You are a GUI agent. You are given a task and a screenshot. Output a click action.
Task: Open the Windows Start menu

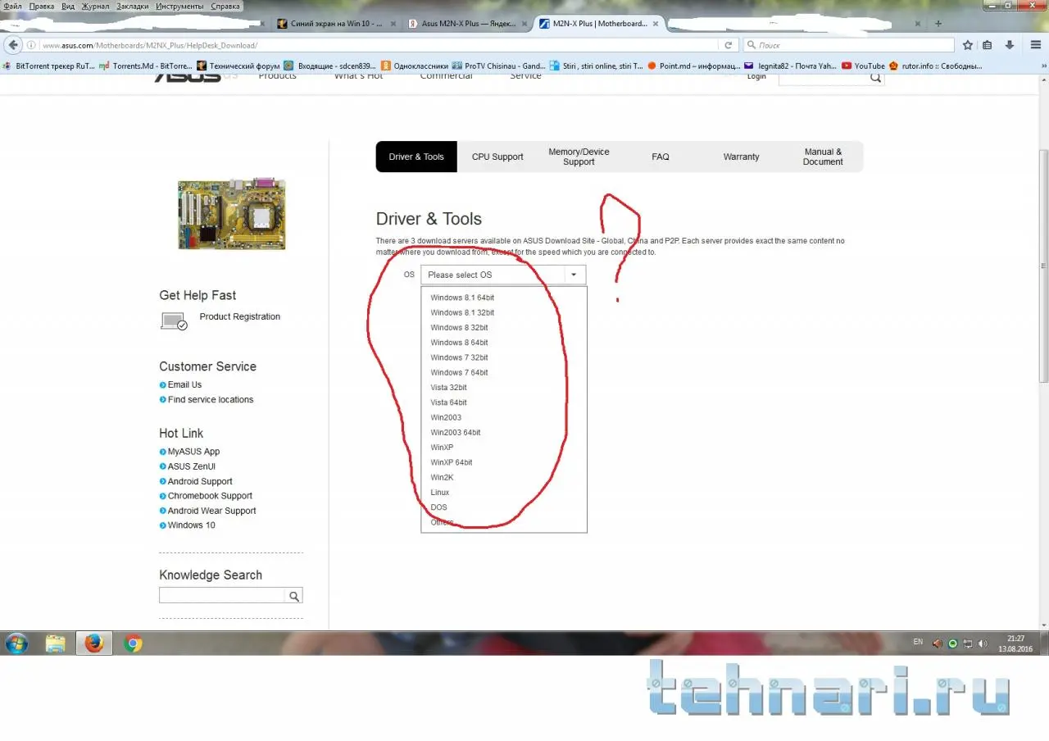click(x=16, y=643)
